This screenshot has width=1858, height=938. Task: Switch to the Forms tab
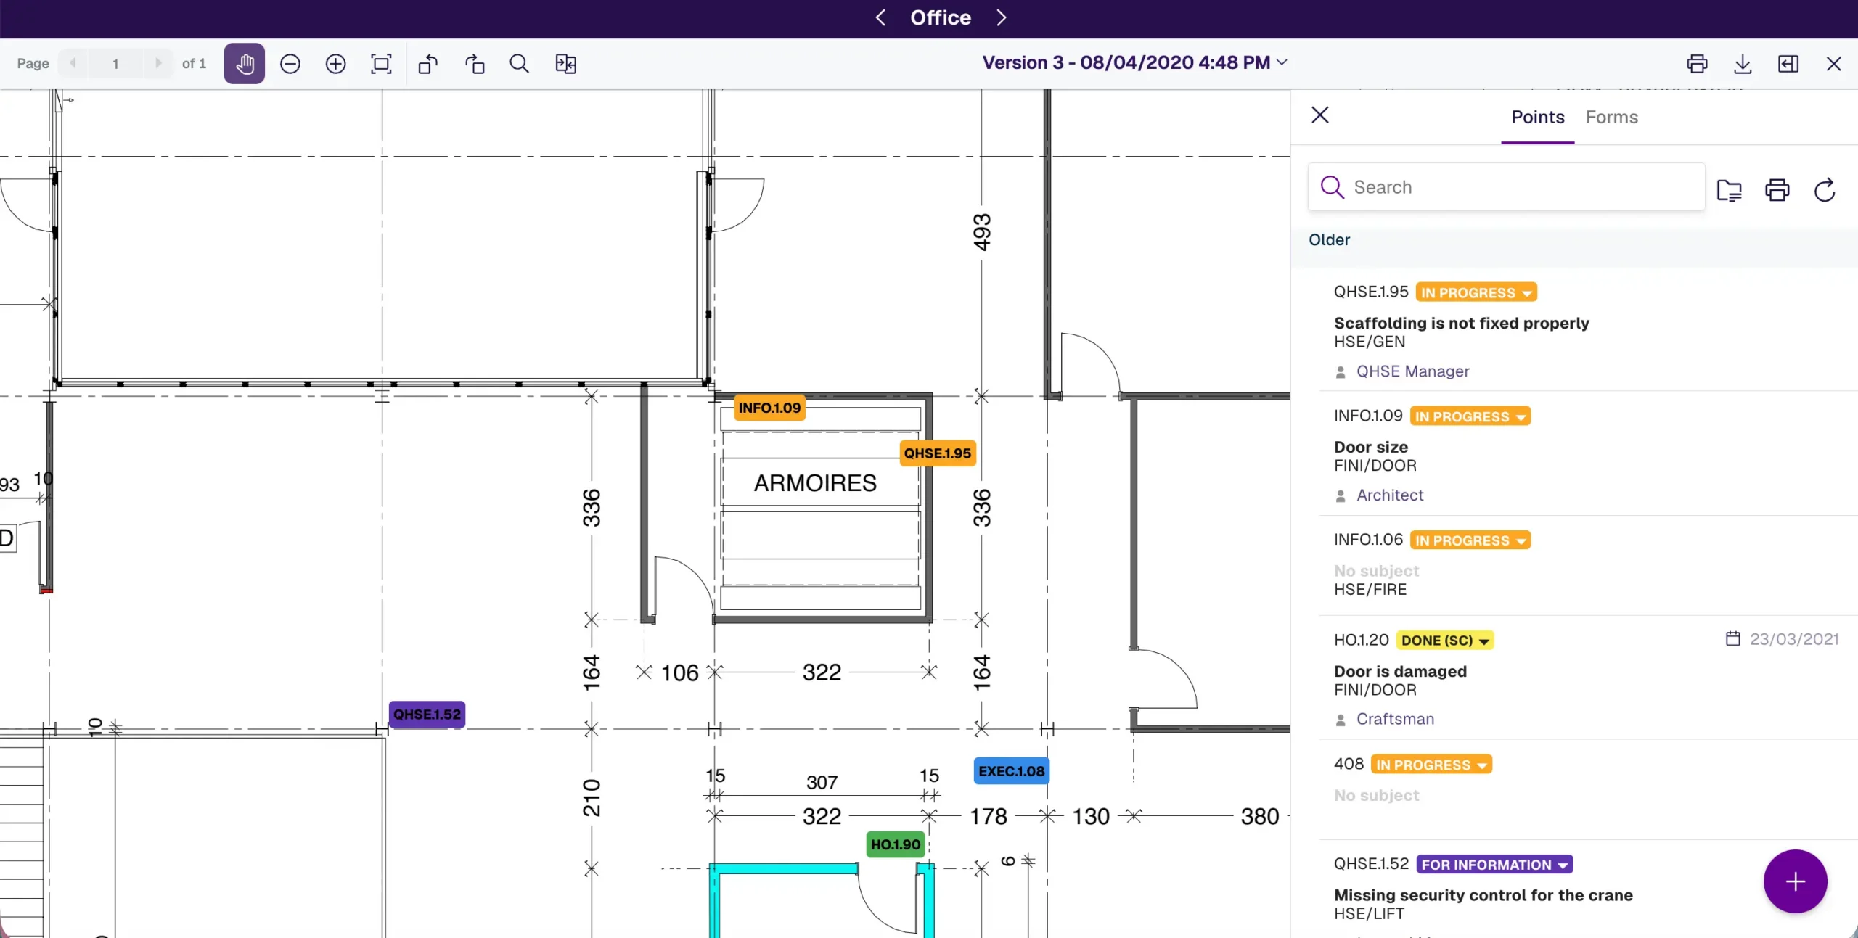(1612, 117)
